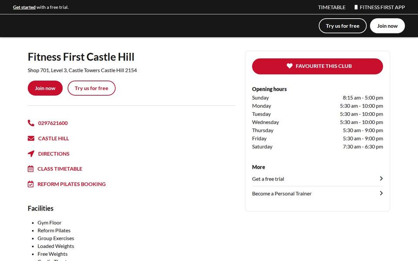Click the phone icon beside 0297621600

click(x=31, y=123)
